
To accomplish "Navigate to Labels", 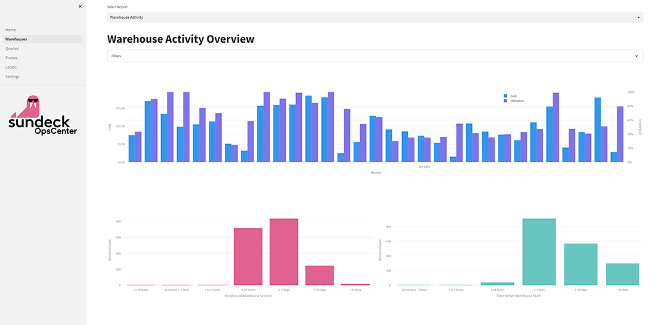I will pyautogui.click(x=11, y=67).
